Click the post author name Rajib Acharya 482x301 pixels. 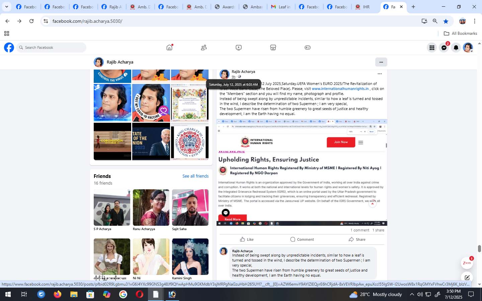pyautogui.click(x=243, y=72)
